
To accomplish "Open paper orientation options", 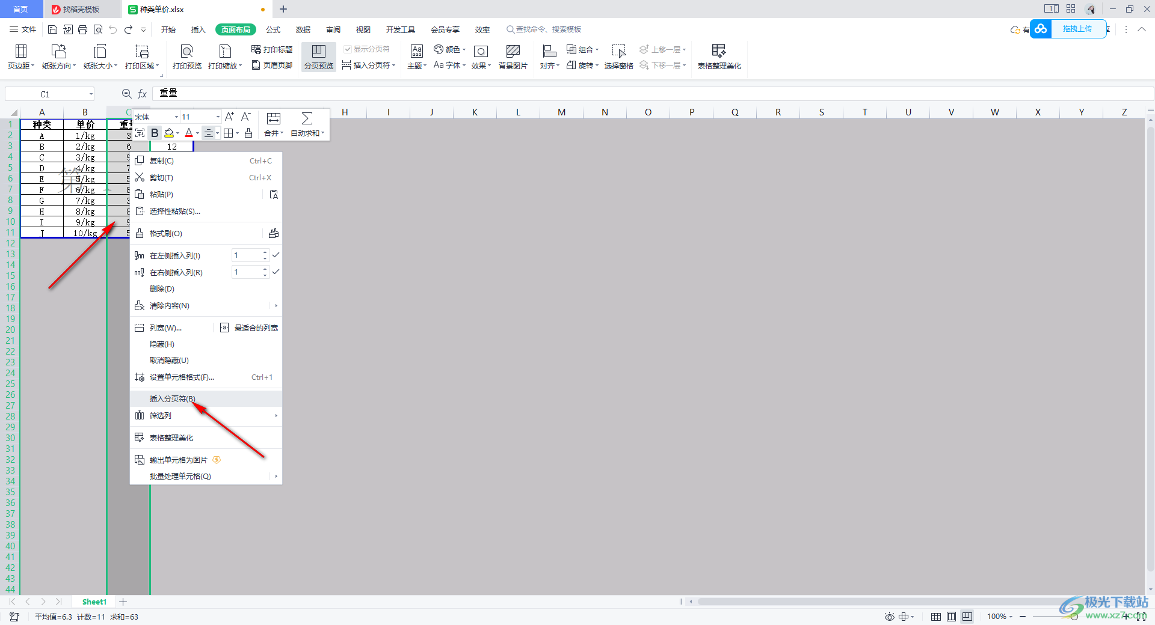I will coord(59,57).
